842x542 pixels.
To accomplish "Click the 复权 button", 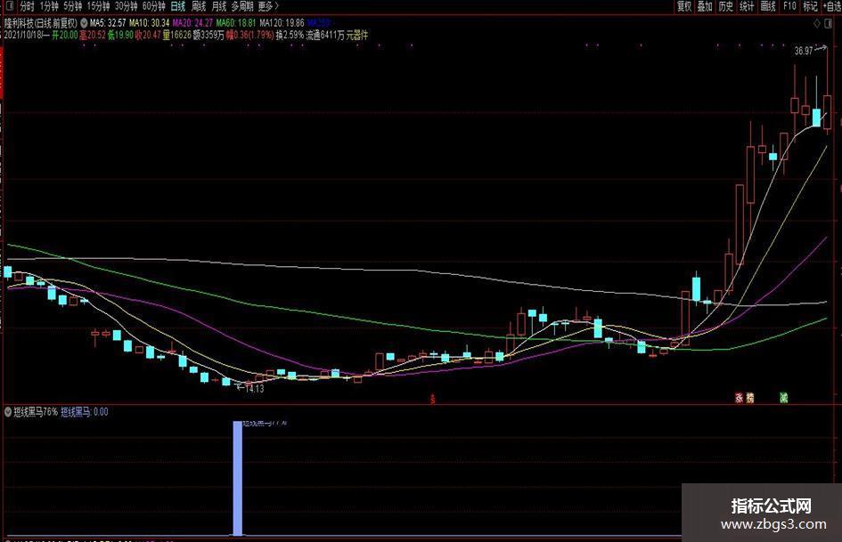I will (x=684, y=6).
